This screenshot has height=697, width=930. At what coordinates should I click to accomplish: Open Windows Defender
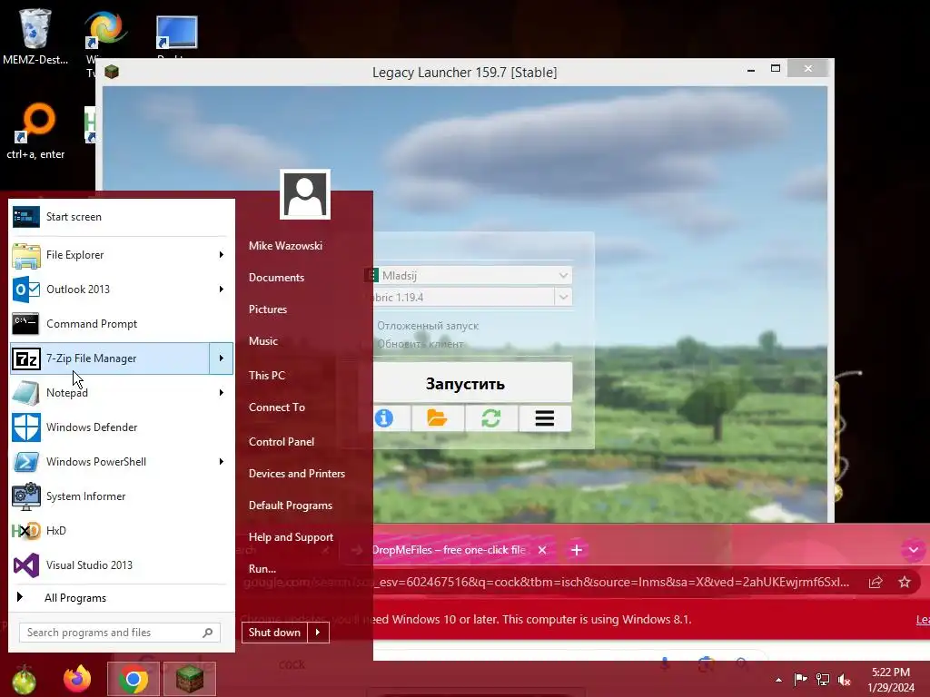point(122,427)
